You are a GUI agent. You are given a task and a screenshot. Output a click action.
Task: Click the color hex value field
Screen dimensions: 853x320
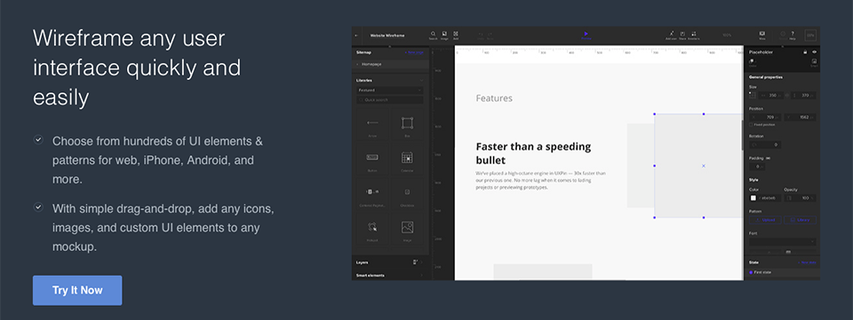(769, 198)
